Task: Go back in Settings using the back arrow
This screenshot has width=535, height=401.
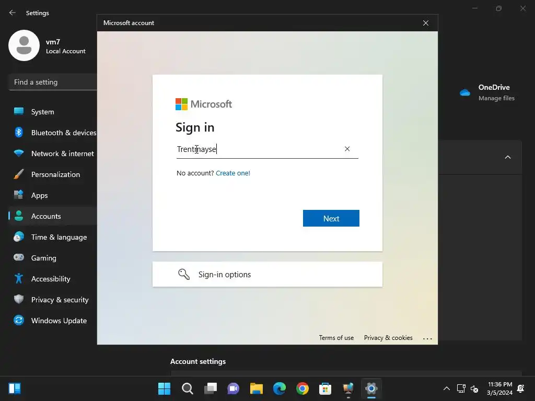Action: pyautogui.click(x=13, y=13)
